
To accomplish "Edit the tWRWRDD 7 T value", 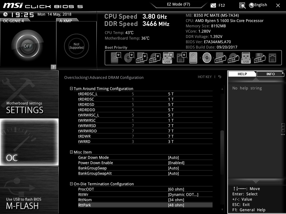I will [x=171, y=131].
